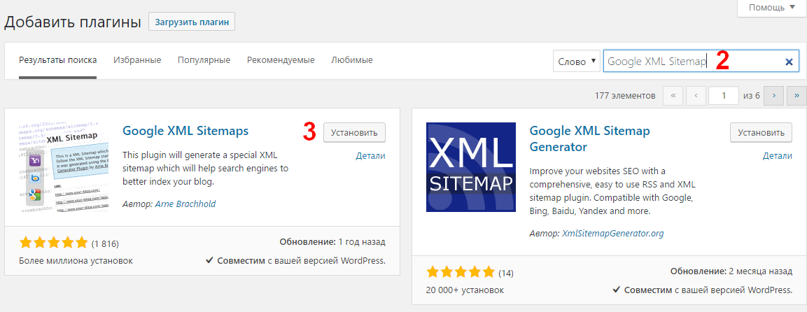Click compatibility text under Google XML Sitemaps

pyautogui.click(x=295, y=261)
